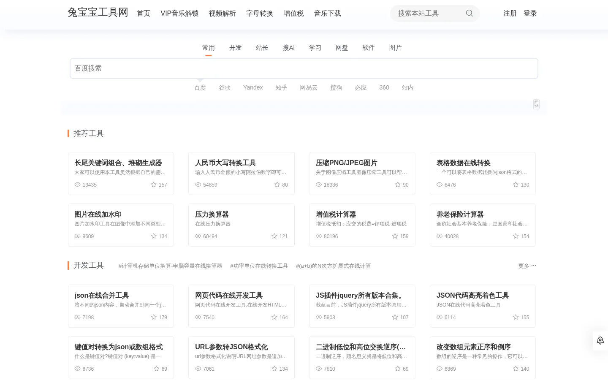This screenshot has width=608, height=380.
Task: Open 音乐下载 navigation item
Action: pyautogui.click(x=328, y=14)
